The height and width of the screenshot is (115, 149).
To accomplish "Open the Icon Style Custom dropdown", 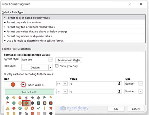I will [50, 67].
